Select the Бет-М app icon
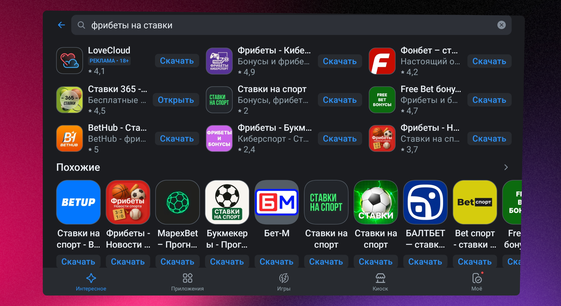This screenshot has height=306, width=561. tap(277, 202)
